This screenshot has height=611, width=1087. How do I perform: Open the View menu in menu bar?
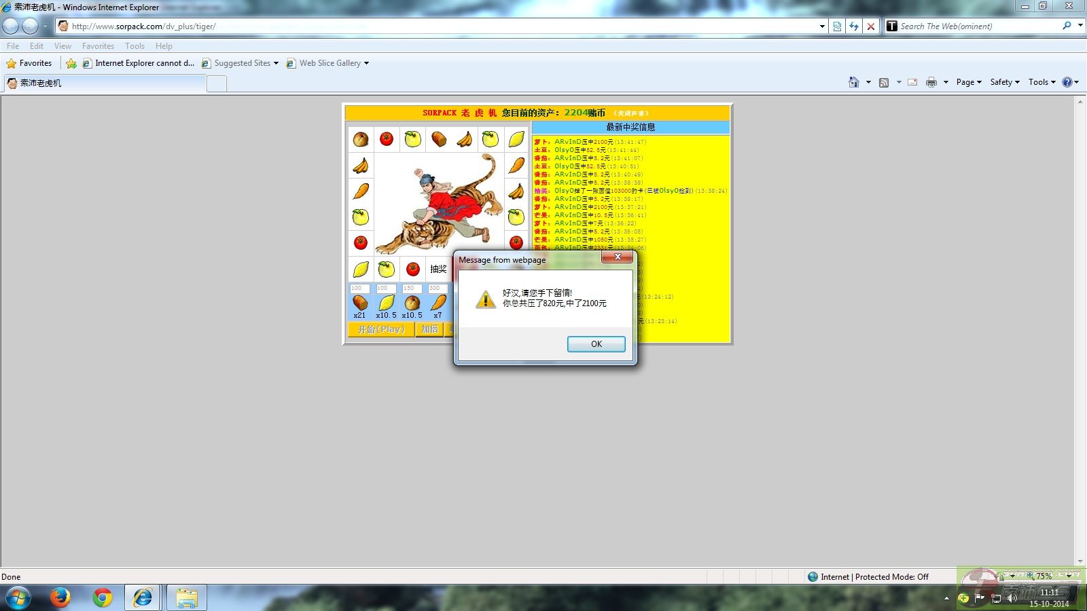pyautogui.click(x=63, y=46)
